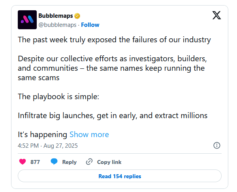Click the 877 likes count
The height and width of the screenshot is (192, 237).
[35, 162]
